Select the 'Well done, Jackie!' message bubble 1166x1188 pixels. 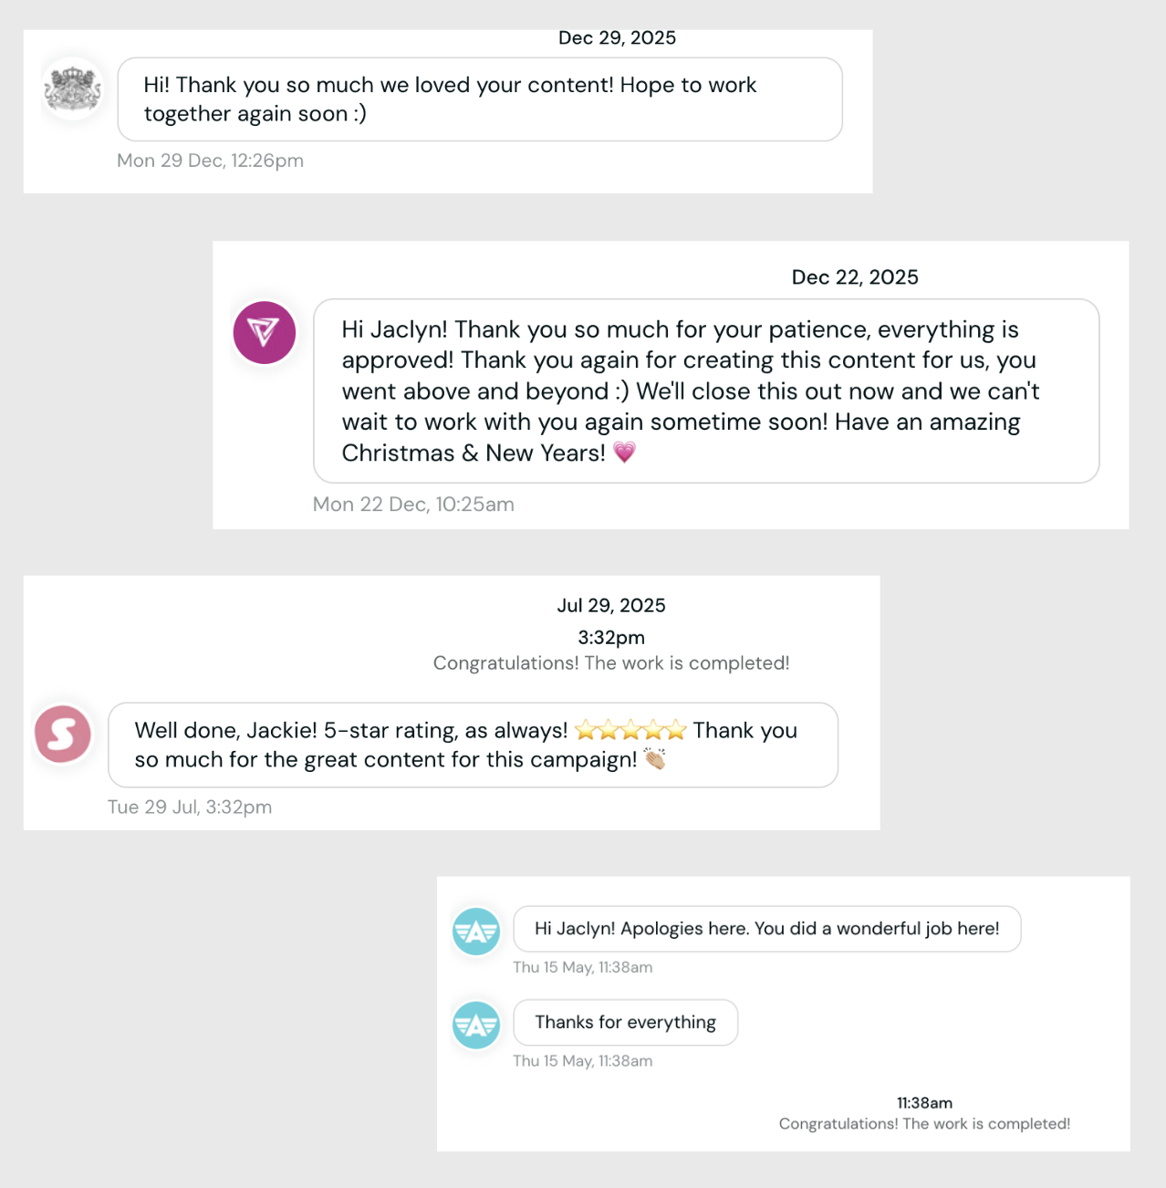473,745
